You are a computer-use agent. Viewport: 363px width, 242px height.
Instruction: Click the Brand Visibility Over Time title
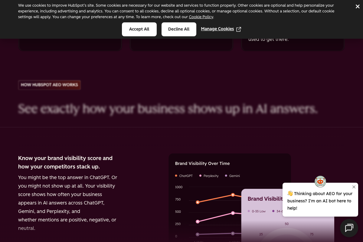tap(202, 163)
